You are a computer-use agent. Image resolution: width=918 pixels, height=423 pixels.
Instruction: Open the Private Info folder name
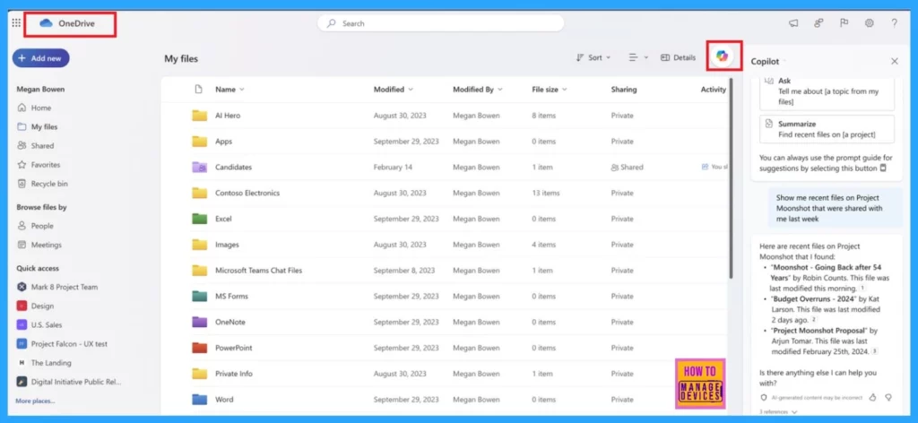tap(234, 374)
